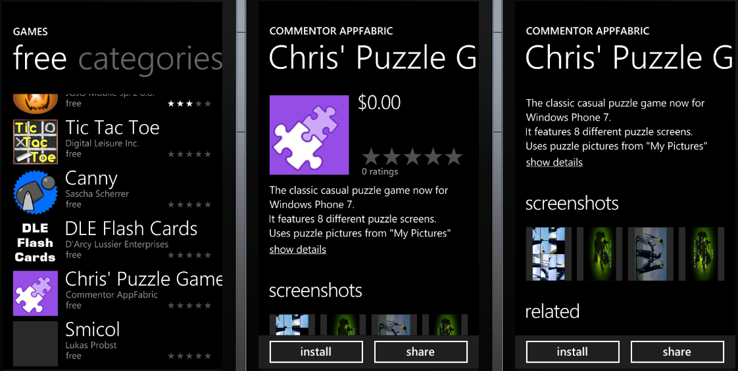Tap install on the right phone screen
This screenshot has width=738, height=371.
click(x=572, y=352)
